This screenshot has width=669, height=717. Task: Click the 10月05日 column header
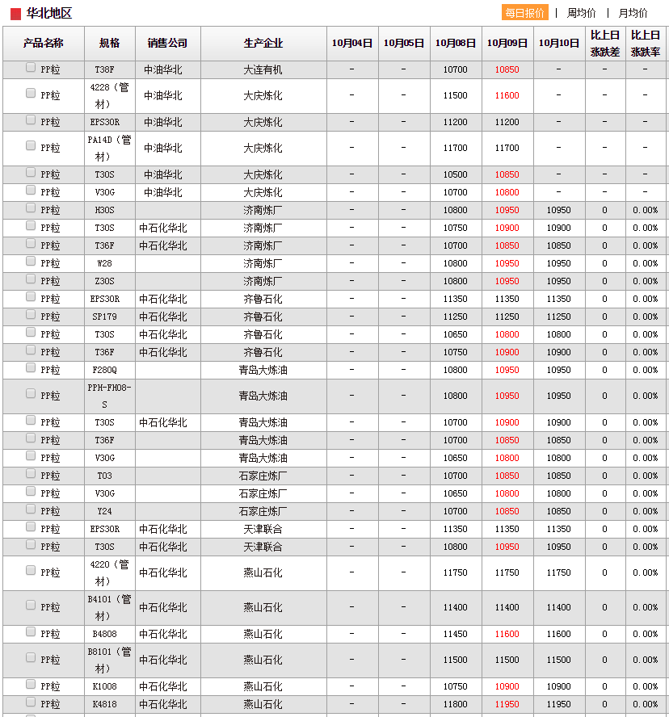404,44
